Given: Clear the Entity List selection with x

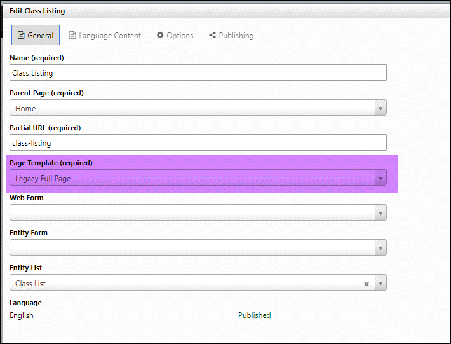Looking at the screenshot, I should (x=367, y=284).
